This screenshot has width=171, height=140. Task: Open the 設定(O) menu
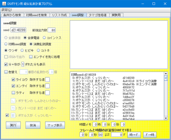click(7, 10)
